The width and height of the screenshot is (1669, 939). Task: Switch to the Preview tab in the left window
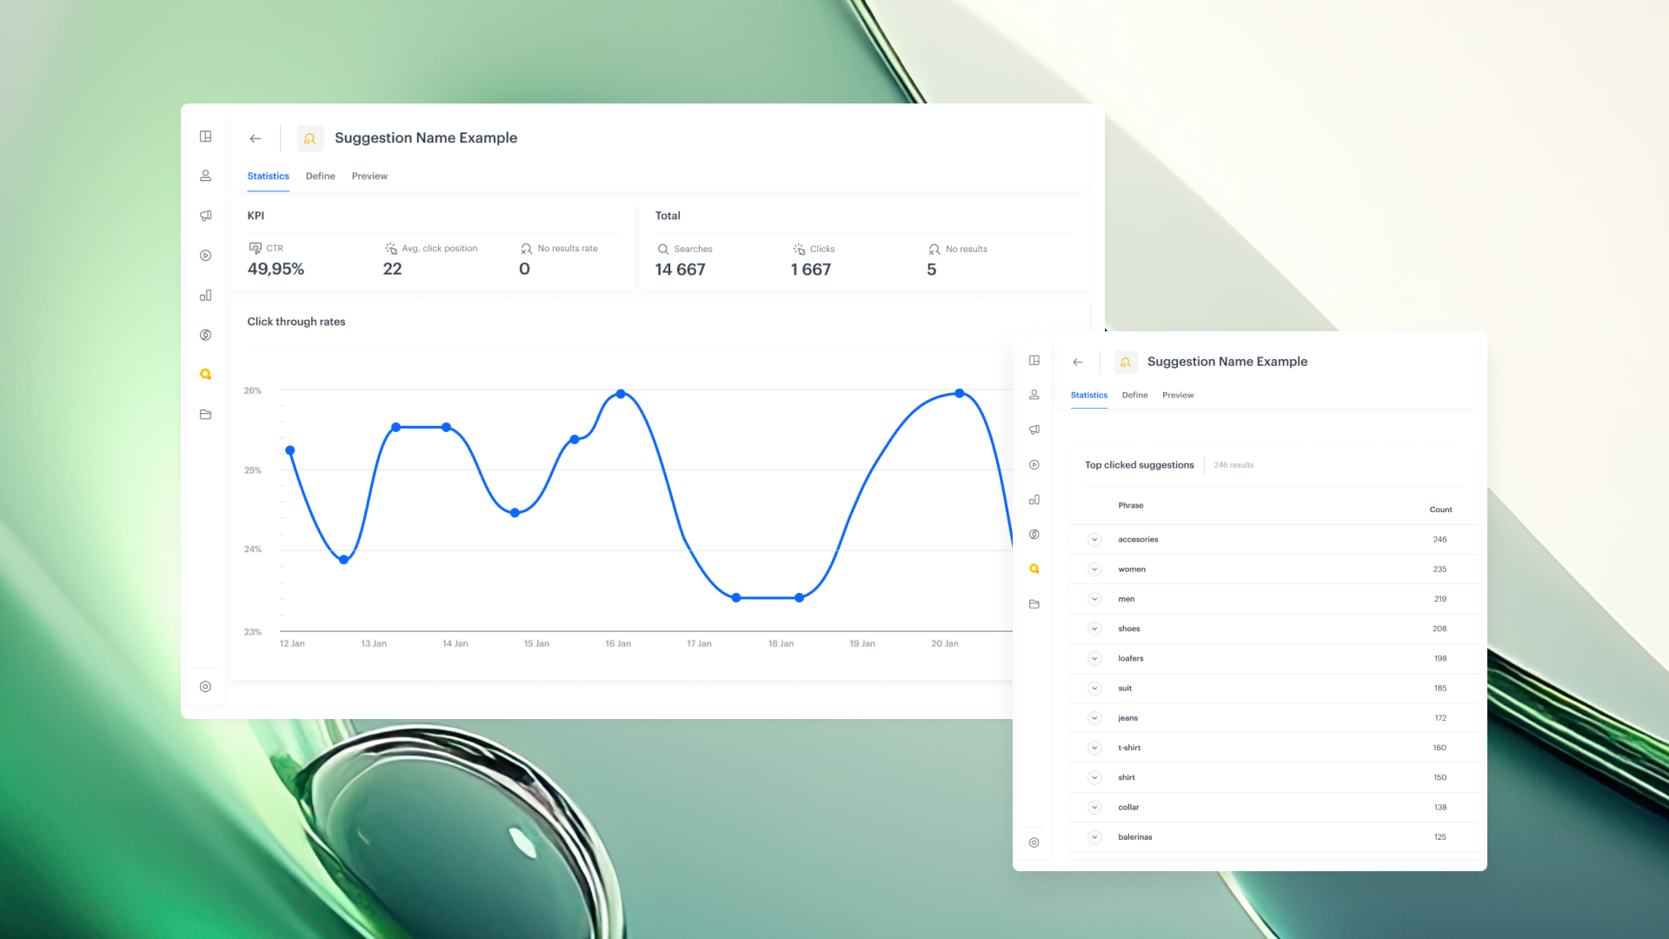point(369,176)
